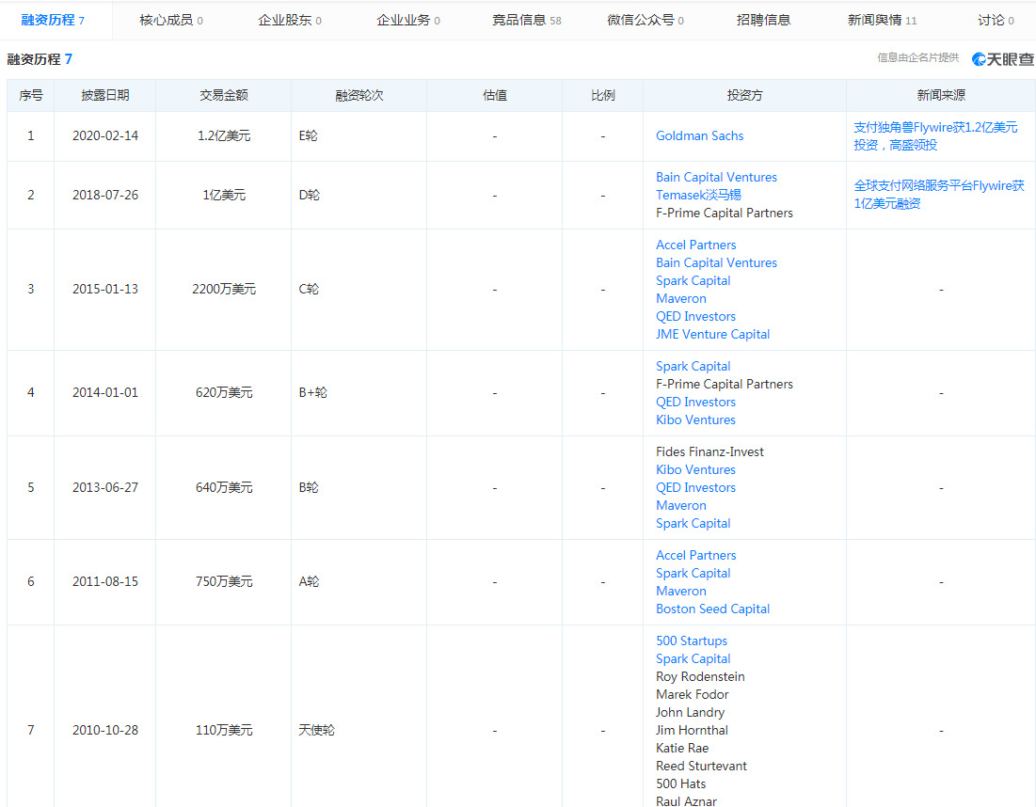Click the 天眼查 logo
Viewport: 1036px width, 807px height.
pos(1002,58)
